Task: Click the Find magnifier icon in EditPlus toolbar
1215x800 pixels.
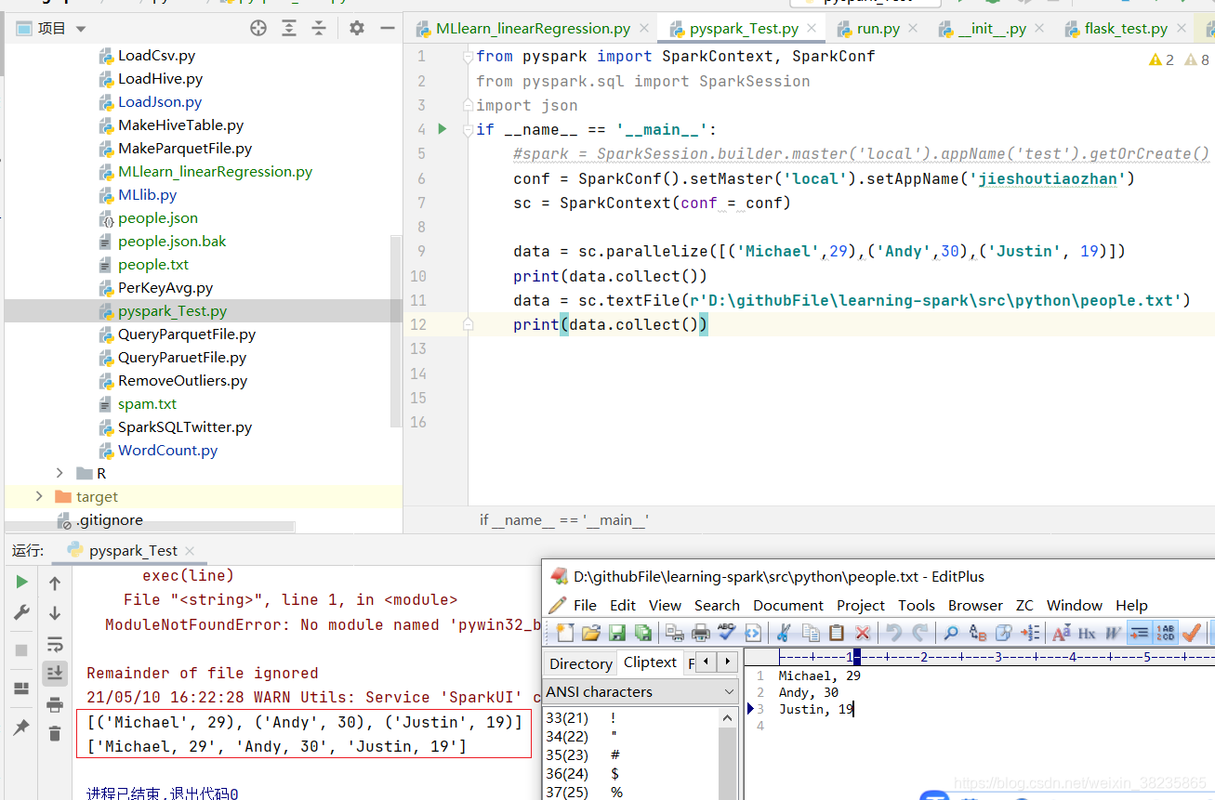Action: click(951, 633)
